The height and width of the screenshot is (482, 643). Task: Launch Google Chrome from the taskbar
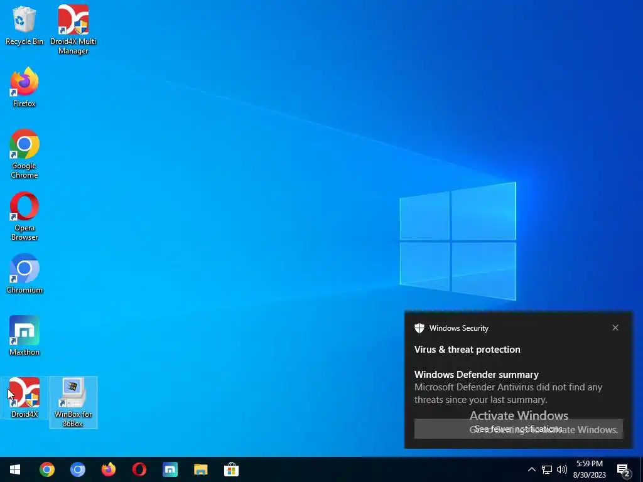[46, 469]
